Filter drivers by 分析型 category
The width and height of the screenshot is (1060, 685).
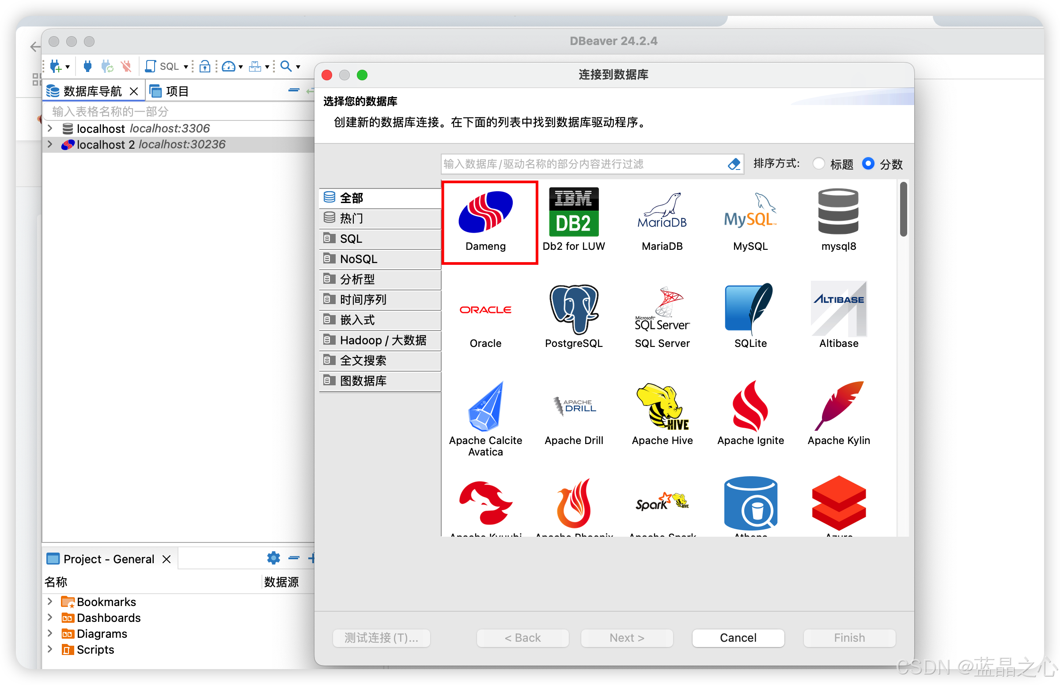379,279
